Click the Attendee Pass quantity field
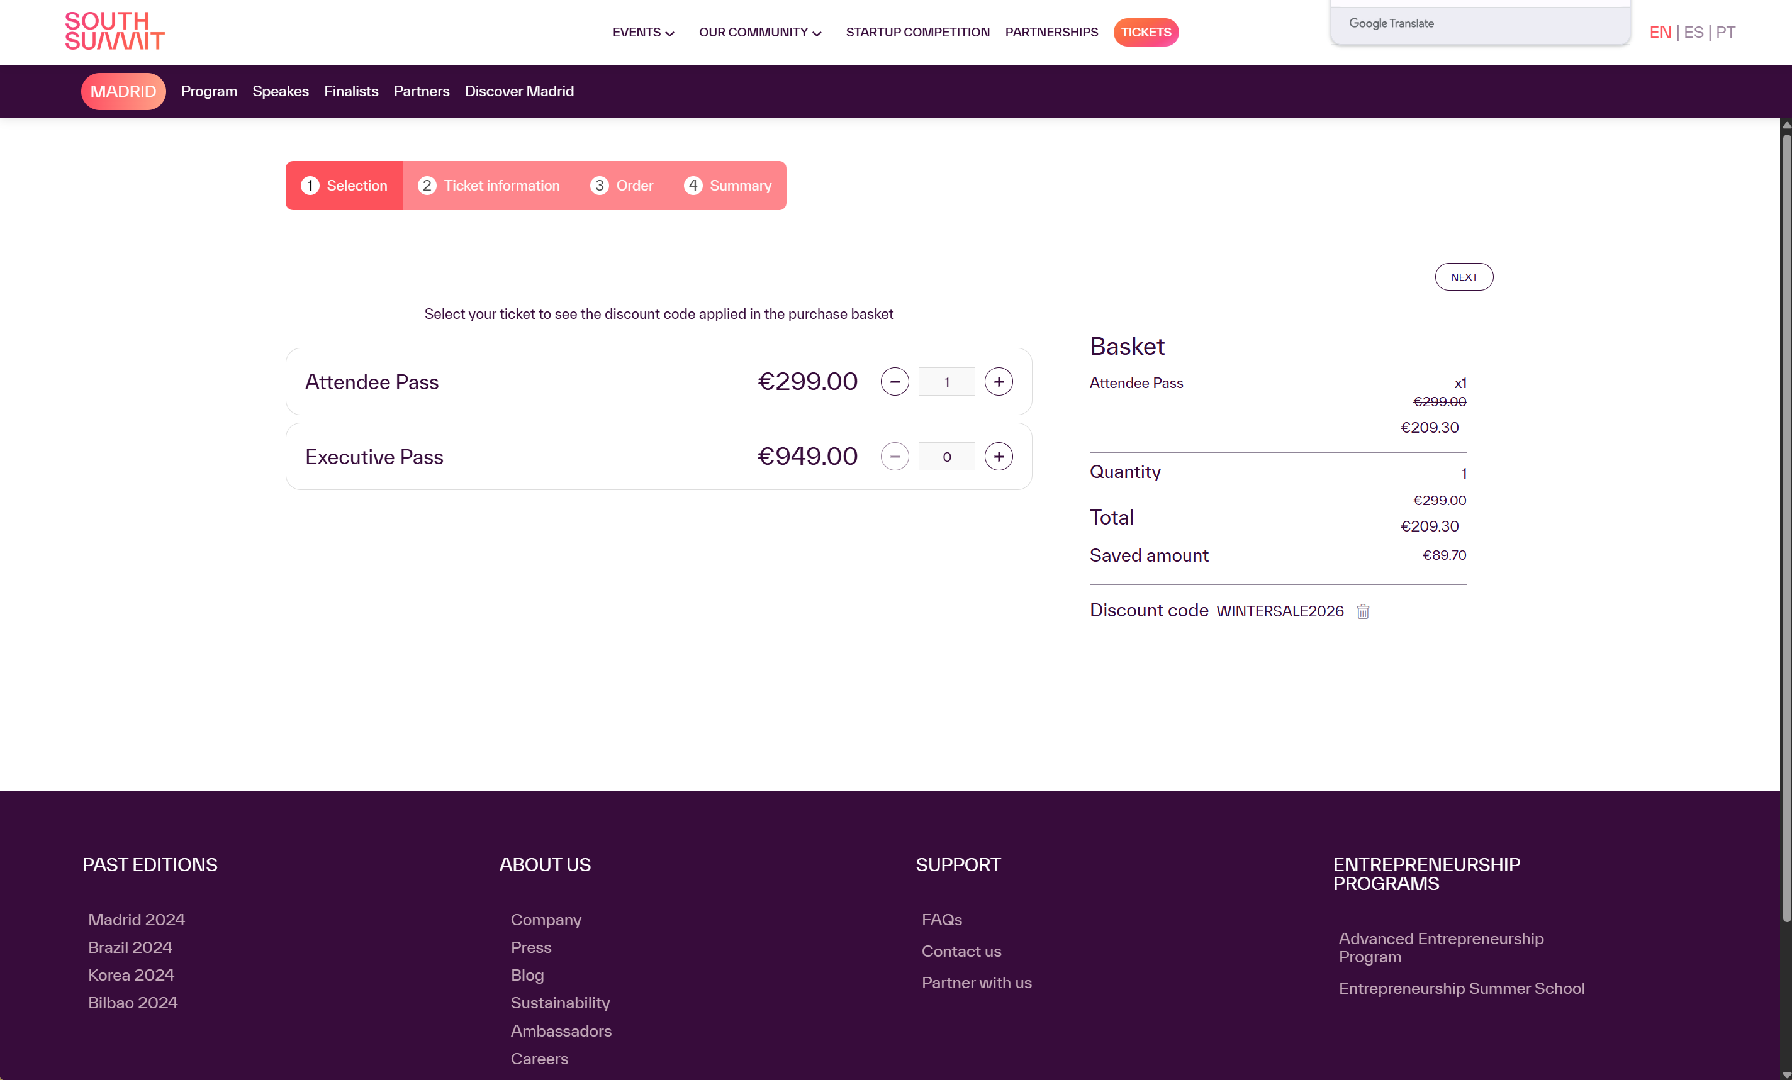1792x1080 pixels. [946, 382]
